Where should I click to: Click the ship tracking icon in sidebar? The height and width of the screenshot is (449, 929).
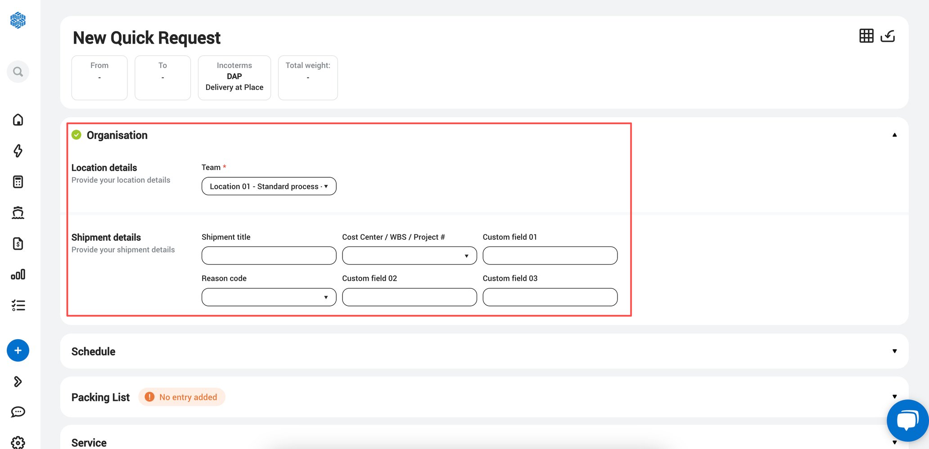click(18, 212)
